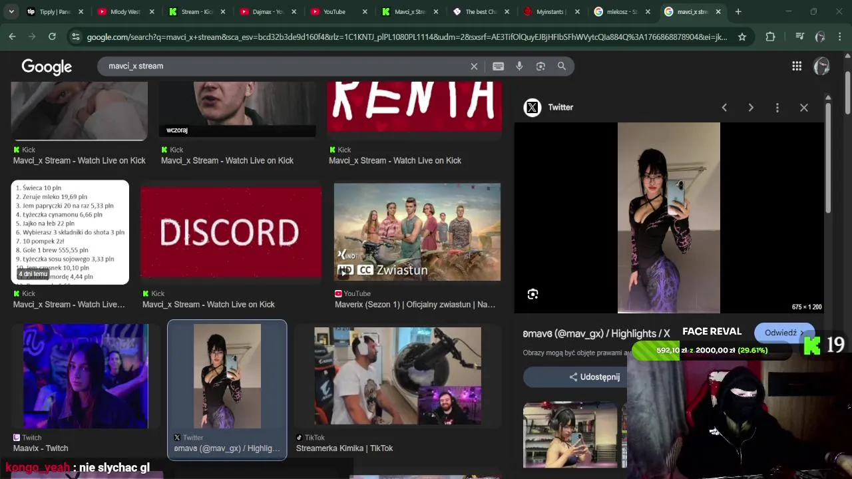
Task: Open the Extensions puzzle icon
Action: pyautogui.click(x=770, y=37)
